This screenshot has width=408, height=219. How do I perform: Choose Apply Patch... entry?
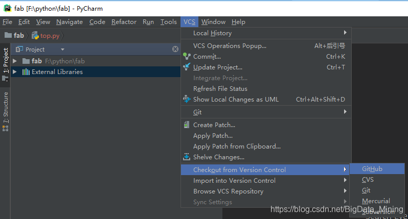[266, 136]
